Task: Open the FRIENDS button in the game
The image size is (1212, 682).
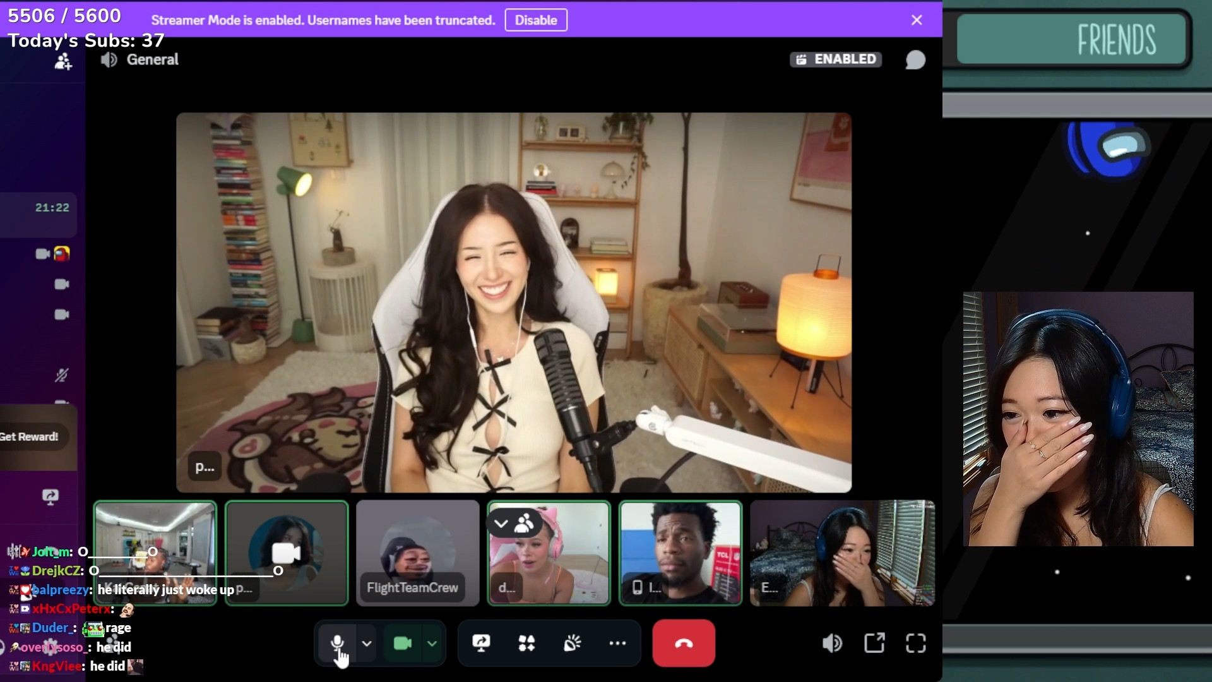Action: (x=1072, y=39)
